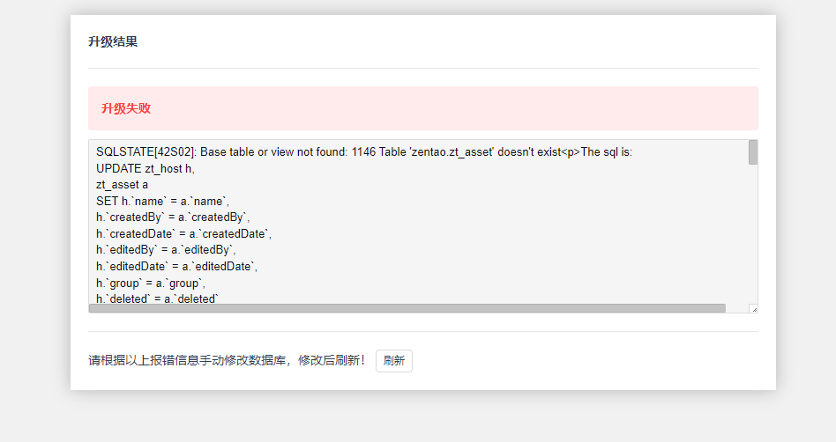This screenshot has height=442, width=836.
Task: Click the textarea resize handle corner
Action: (753, 308)
